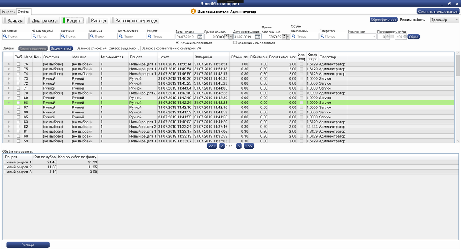Click the Сброс фильтров button
The image size is (461, 250).
pos(383,20)
